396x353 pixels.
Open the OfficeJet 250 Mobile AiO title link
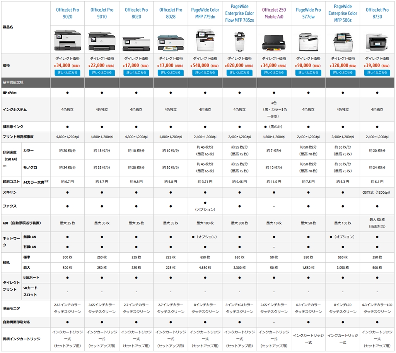point(274,13)
